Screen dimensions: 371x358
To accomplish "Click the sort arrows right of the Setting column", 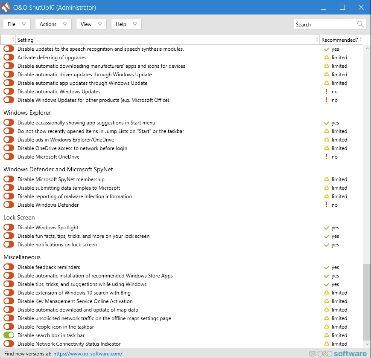I will [x=317, y=40].
